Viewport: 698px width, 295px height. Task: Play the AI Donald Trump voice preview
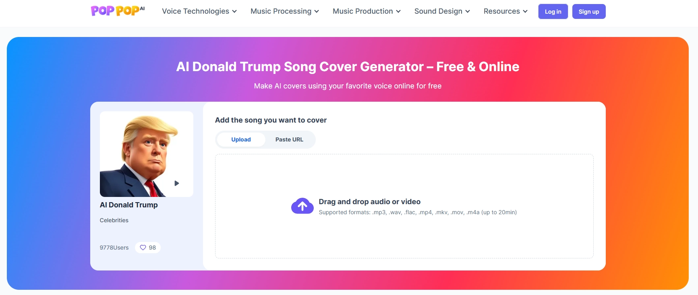[176, 183]
